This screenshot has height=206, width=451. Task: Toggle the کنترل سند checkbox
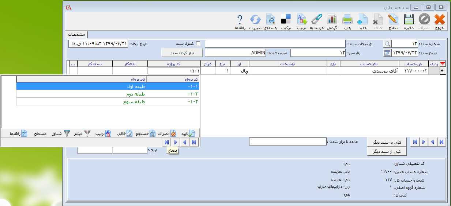[x=198, y=44]
